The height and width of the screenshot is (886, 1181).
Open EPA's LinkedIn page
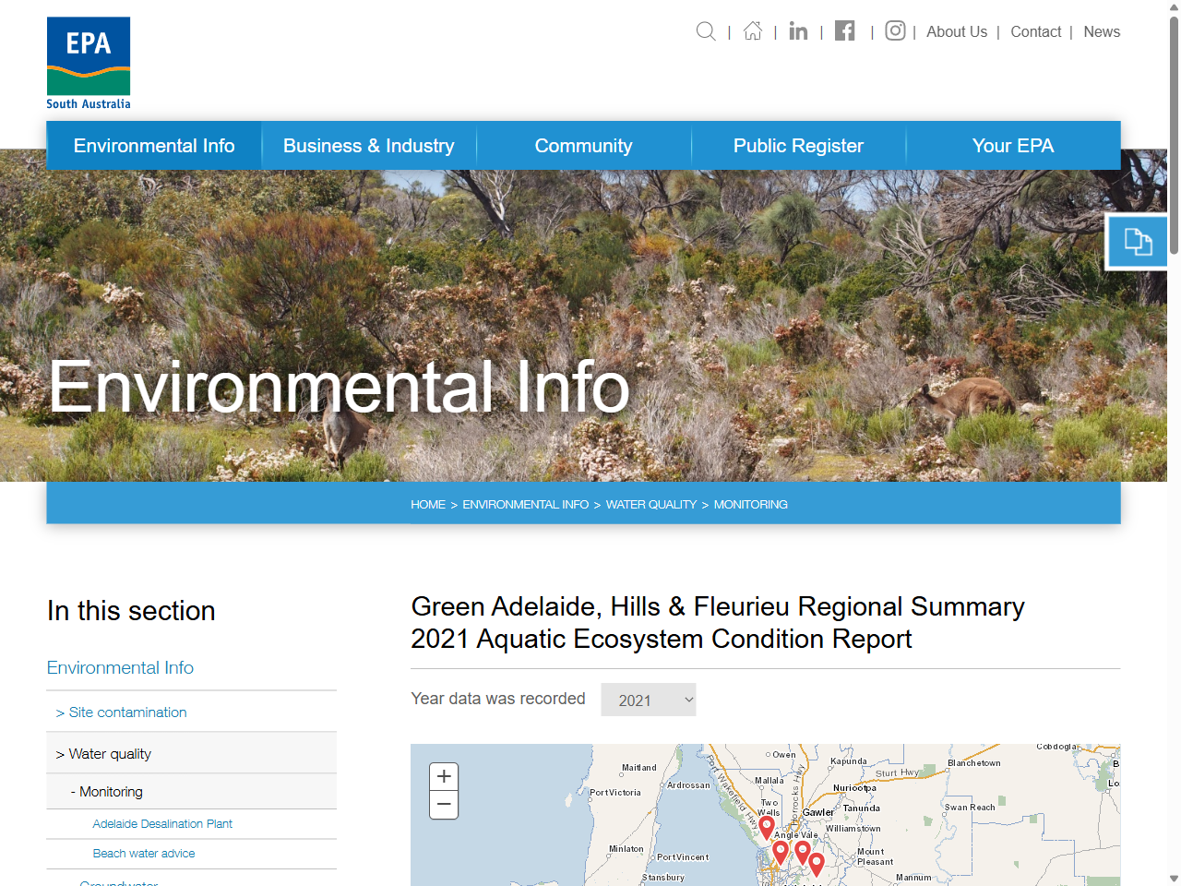pos(797,30)
